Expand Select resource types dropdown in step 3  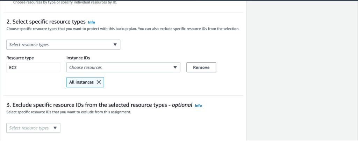point(33,128)
